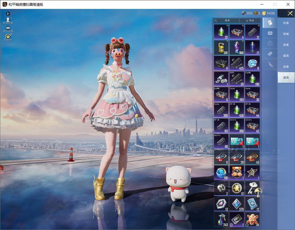
Task: Select the orange medal badge item
Action: click(x=237, y=172)
